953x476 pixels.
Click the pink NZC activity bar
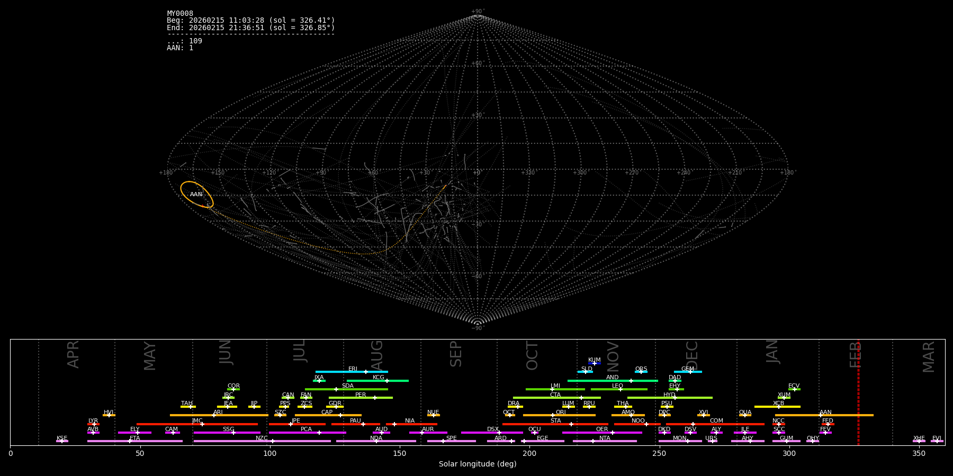262,441
